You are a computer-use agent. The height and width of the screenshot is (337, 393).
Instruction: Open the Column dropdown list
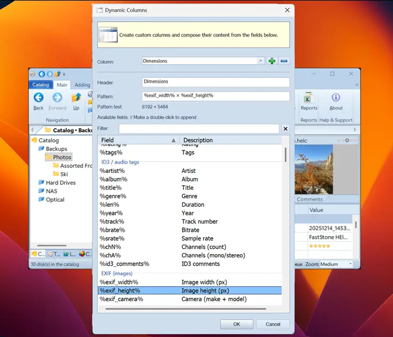click(260, 61)
